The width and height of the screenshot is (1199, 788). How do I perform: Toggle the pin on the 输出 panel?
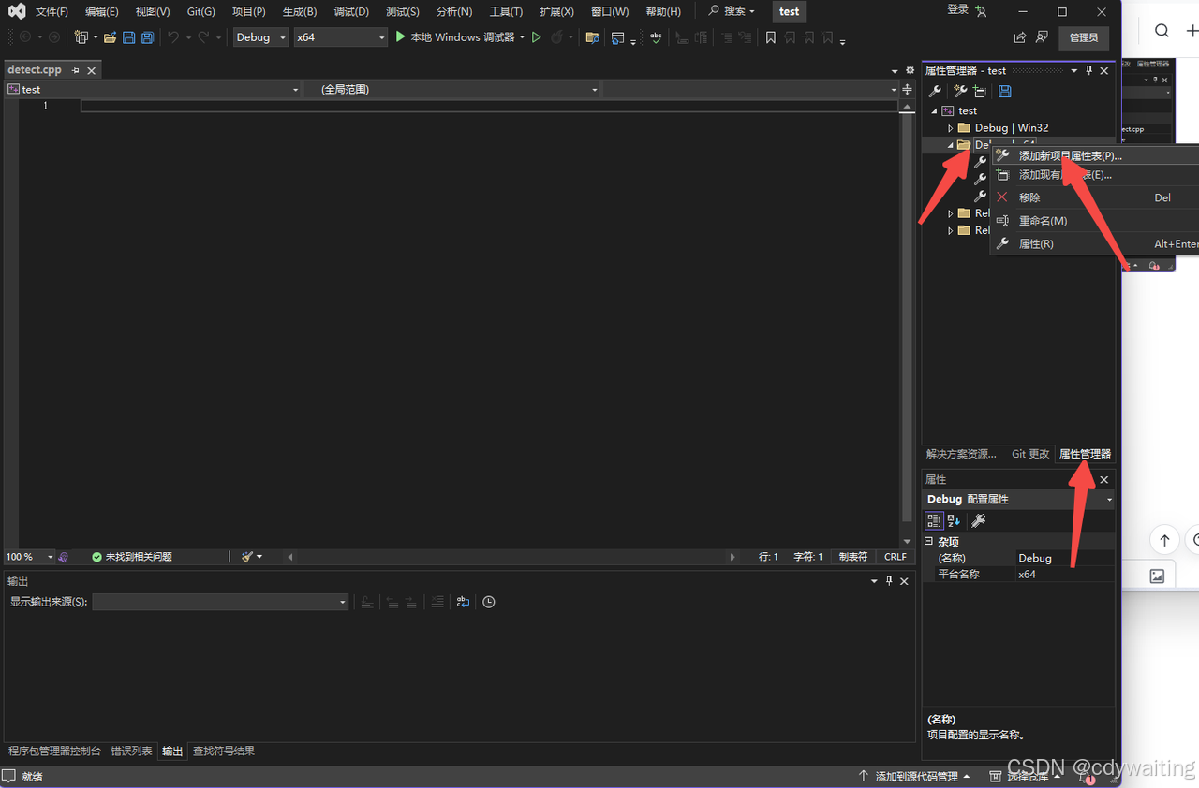(x=888, y=580)
